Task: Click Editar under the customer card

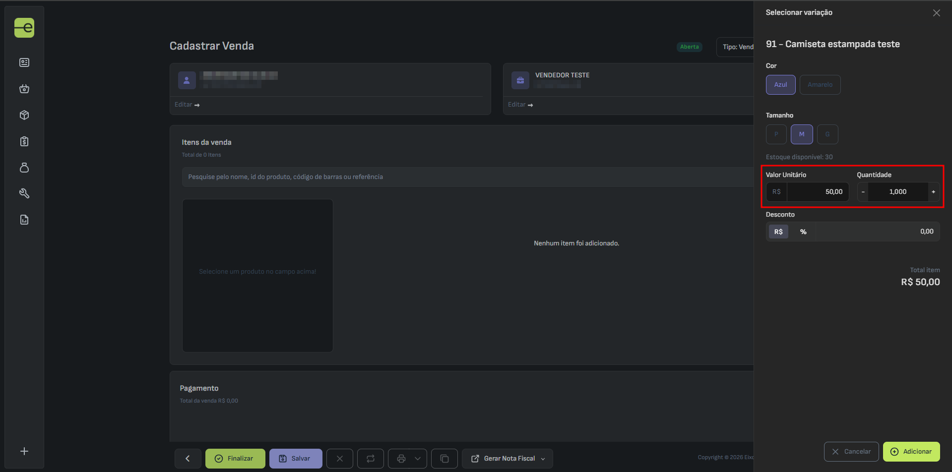Action: (187, 105)
